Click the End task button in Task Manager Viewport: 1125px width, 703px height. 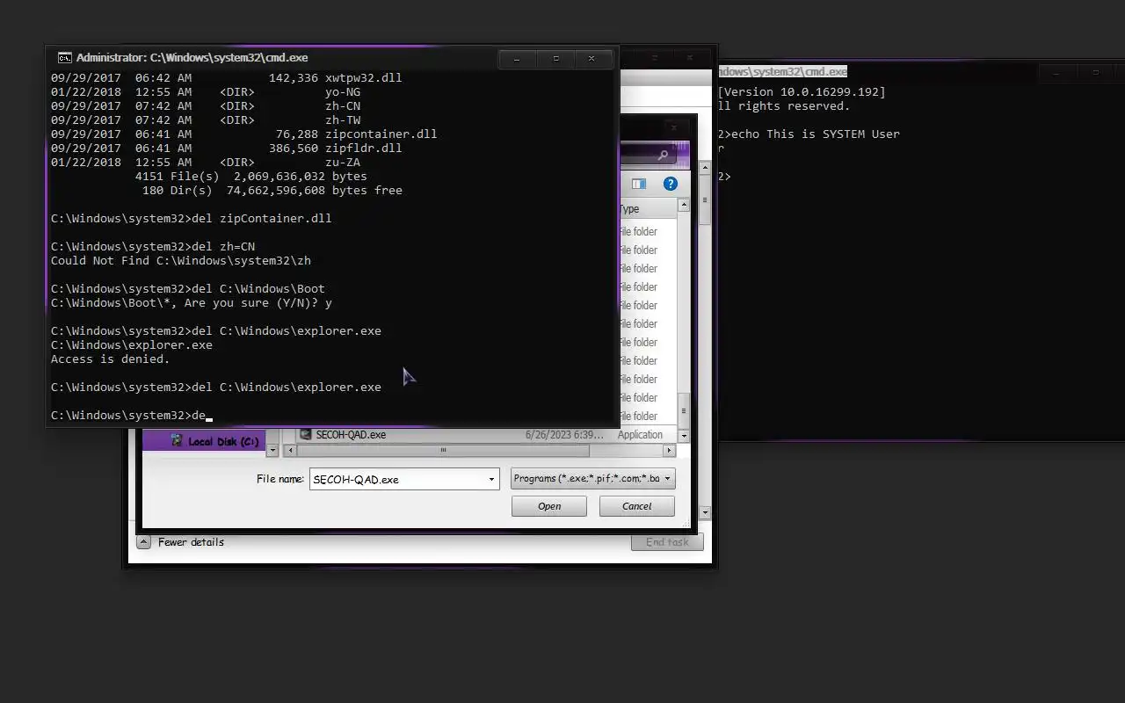coord(667,542)
